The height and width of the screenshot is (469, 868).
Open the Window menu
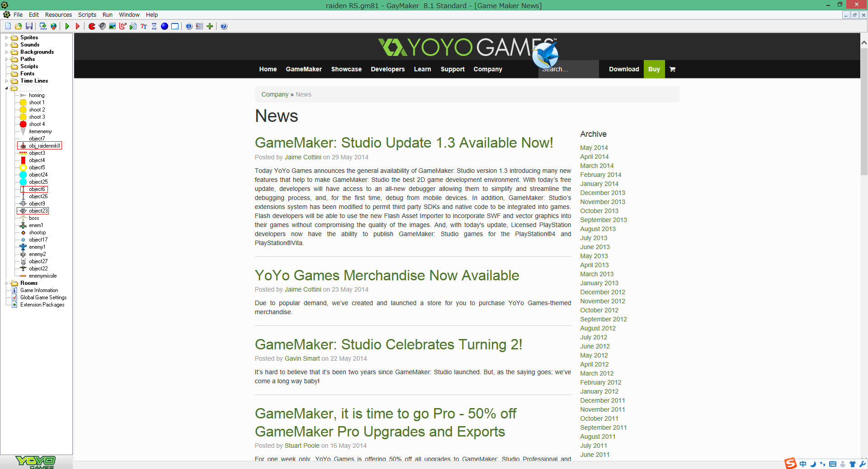click(129, 15)
